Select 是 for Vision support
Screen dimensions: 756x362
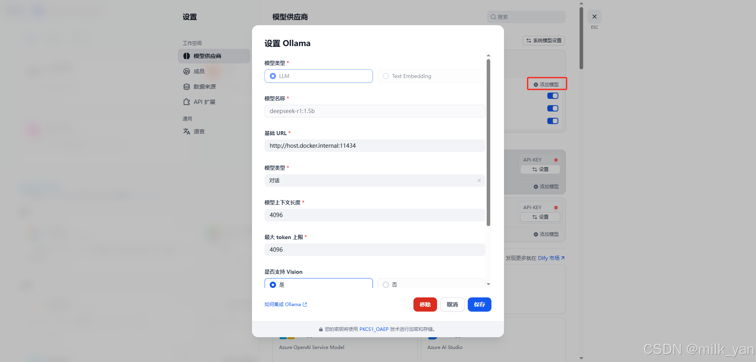pos(319,284)
